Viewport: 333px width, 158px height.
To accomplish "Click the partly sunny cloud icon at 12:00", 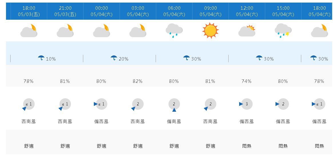I will tap(247, 31).
